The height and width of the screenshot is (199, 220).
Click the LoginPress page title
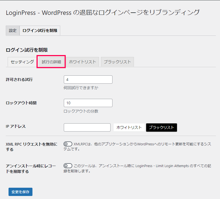pos(103,12)
